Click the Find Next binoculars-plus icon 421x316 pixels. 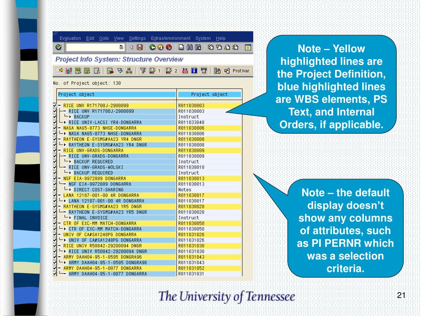pos(198,47)
